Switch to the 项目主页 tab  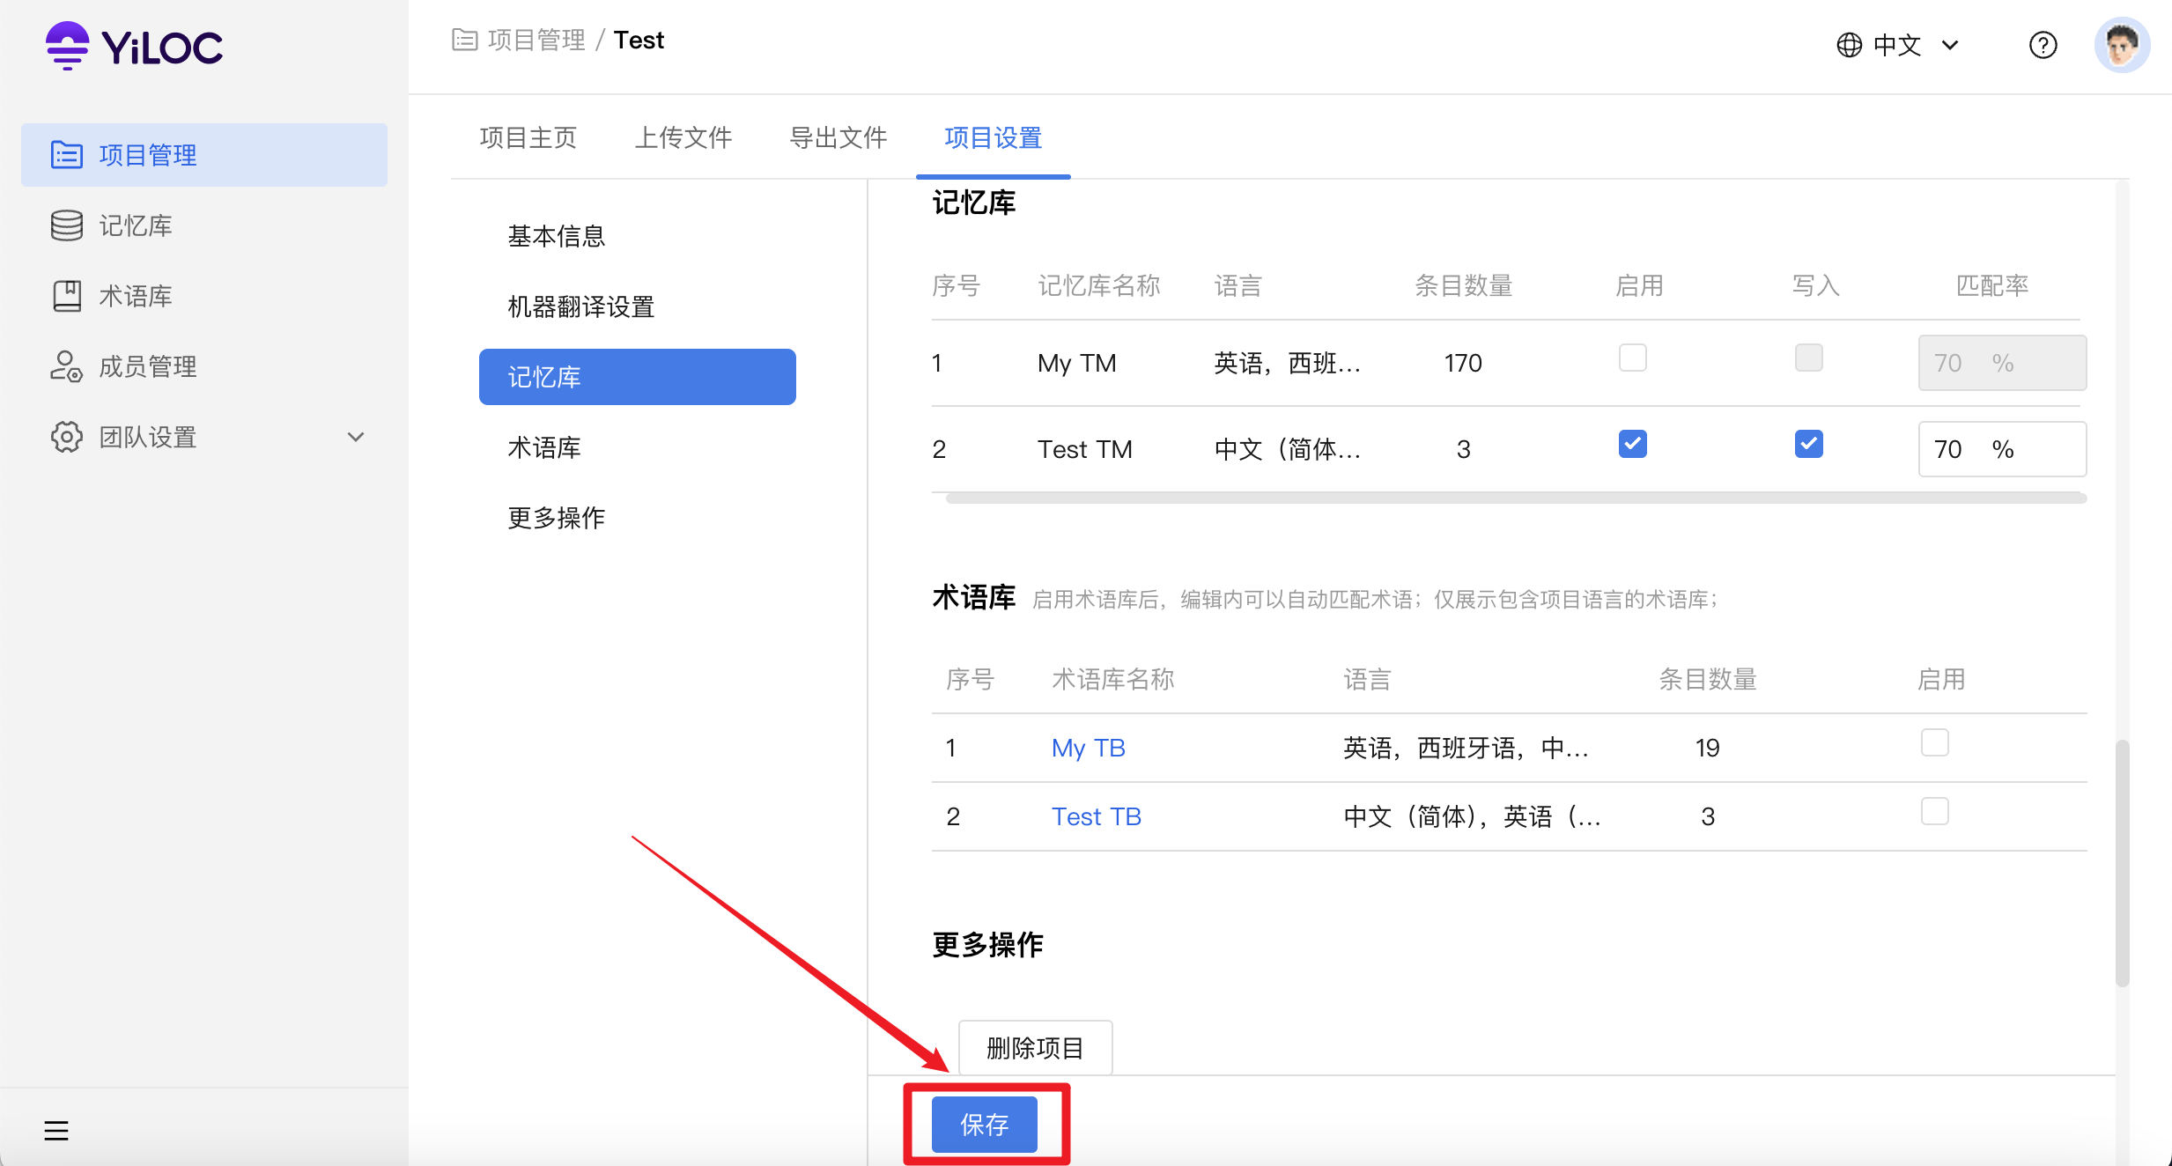click(x=528, y=137)
